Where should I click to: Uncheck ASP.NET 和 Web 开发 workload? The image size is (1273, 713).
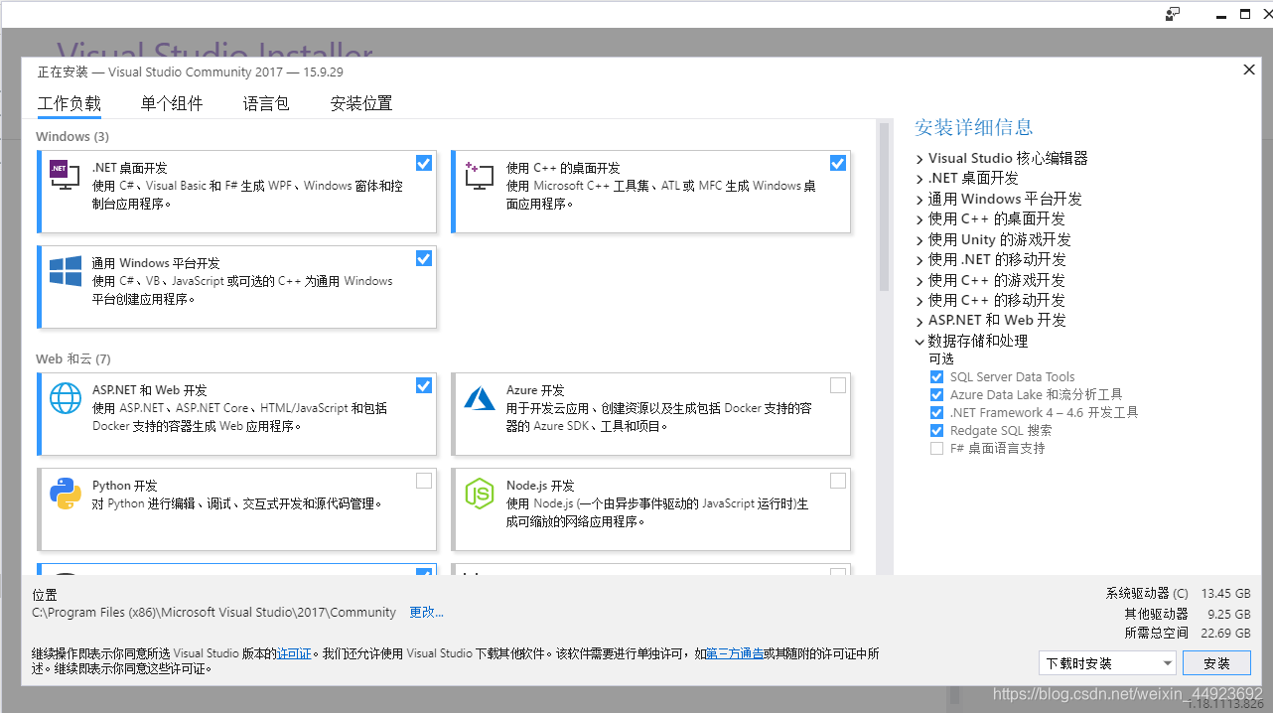[424, 385]
